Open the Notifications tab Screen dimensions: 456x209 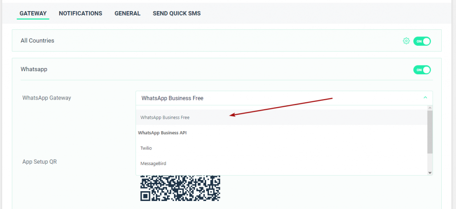coord(81,13)
